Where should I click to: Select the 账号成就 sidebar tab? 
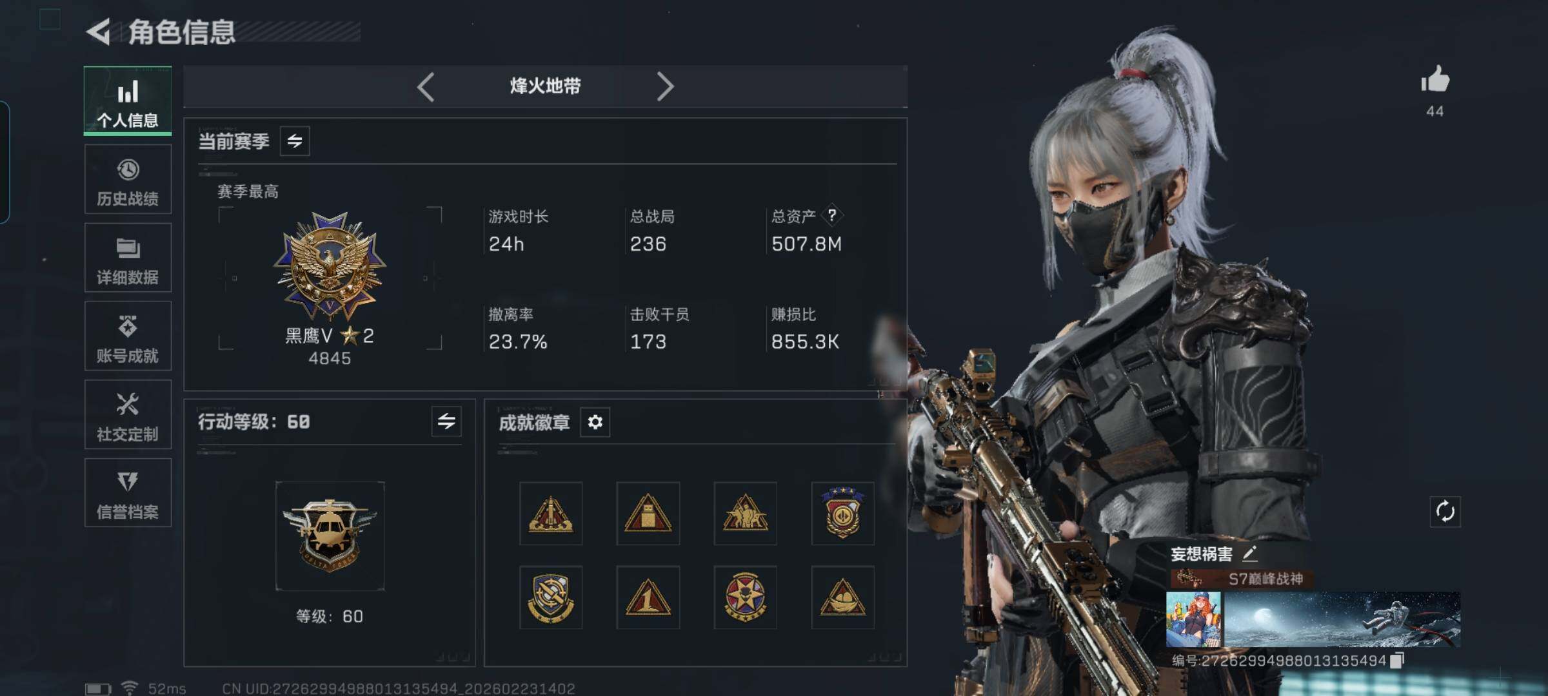click(x=128, y=336)
